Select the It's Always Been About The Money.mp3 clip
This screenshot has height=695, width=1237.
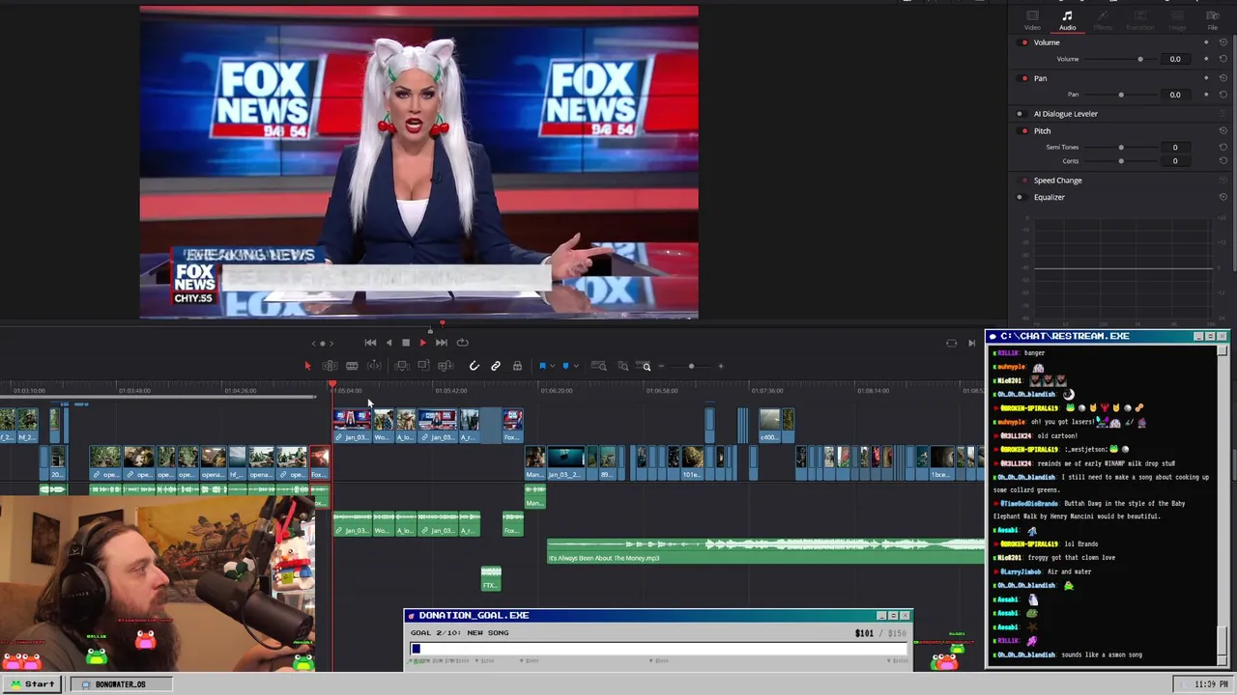point(765,551)
